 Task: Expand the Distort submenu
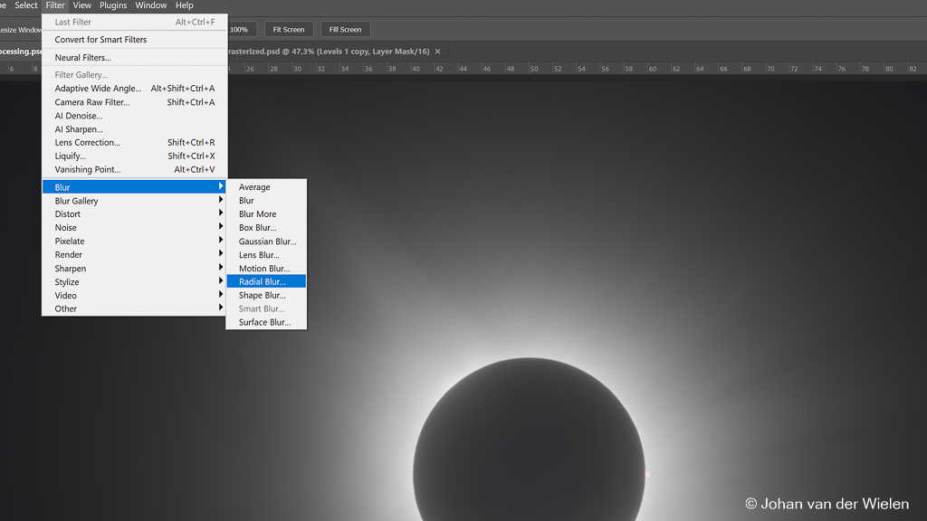[135, 213]
